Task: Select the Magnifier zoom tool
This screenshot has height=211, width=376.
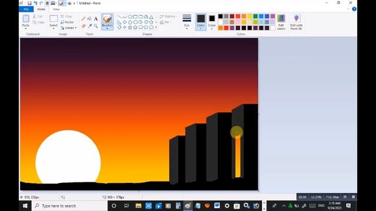Action: coord(96,26)
